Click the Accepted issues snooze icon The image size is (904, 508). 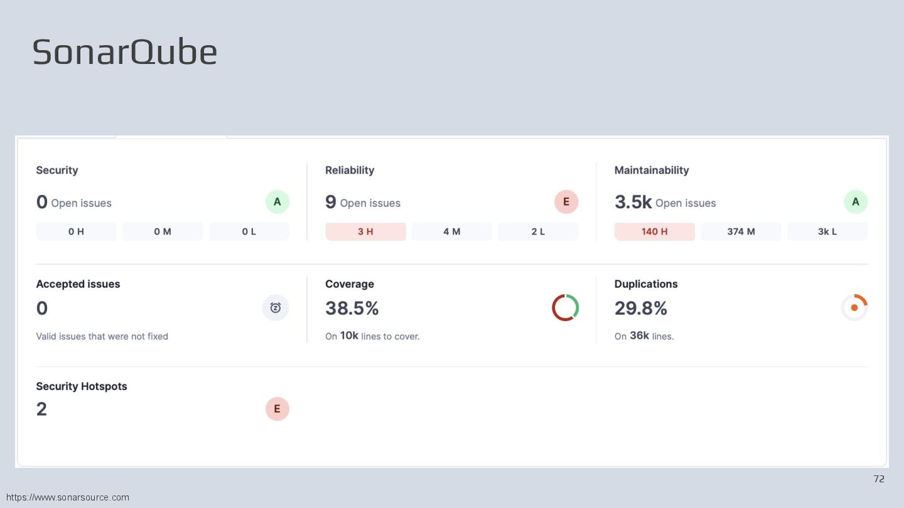coord(276,307)
